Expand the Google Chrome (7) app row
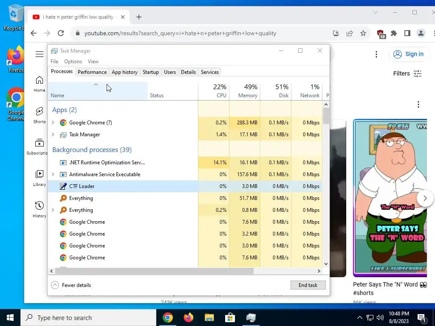Viewport: 435px width, 326px height. point(53,123)
